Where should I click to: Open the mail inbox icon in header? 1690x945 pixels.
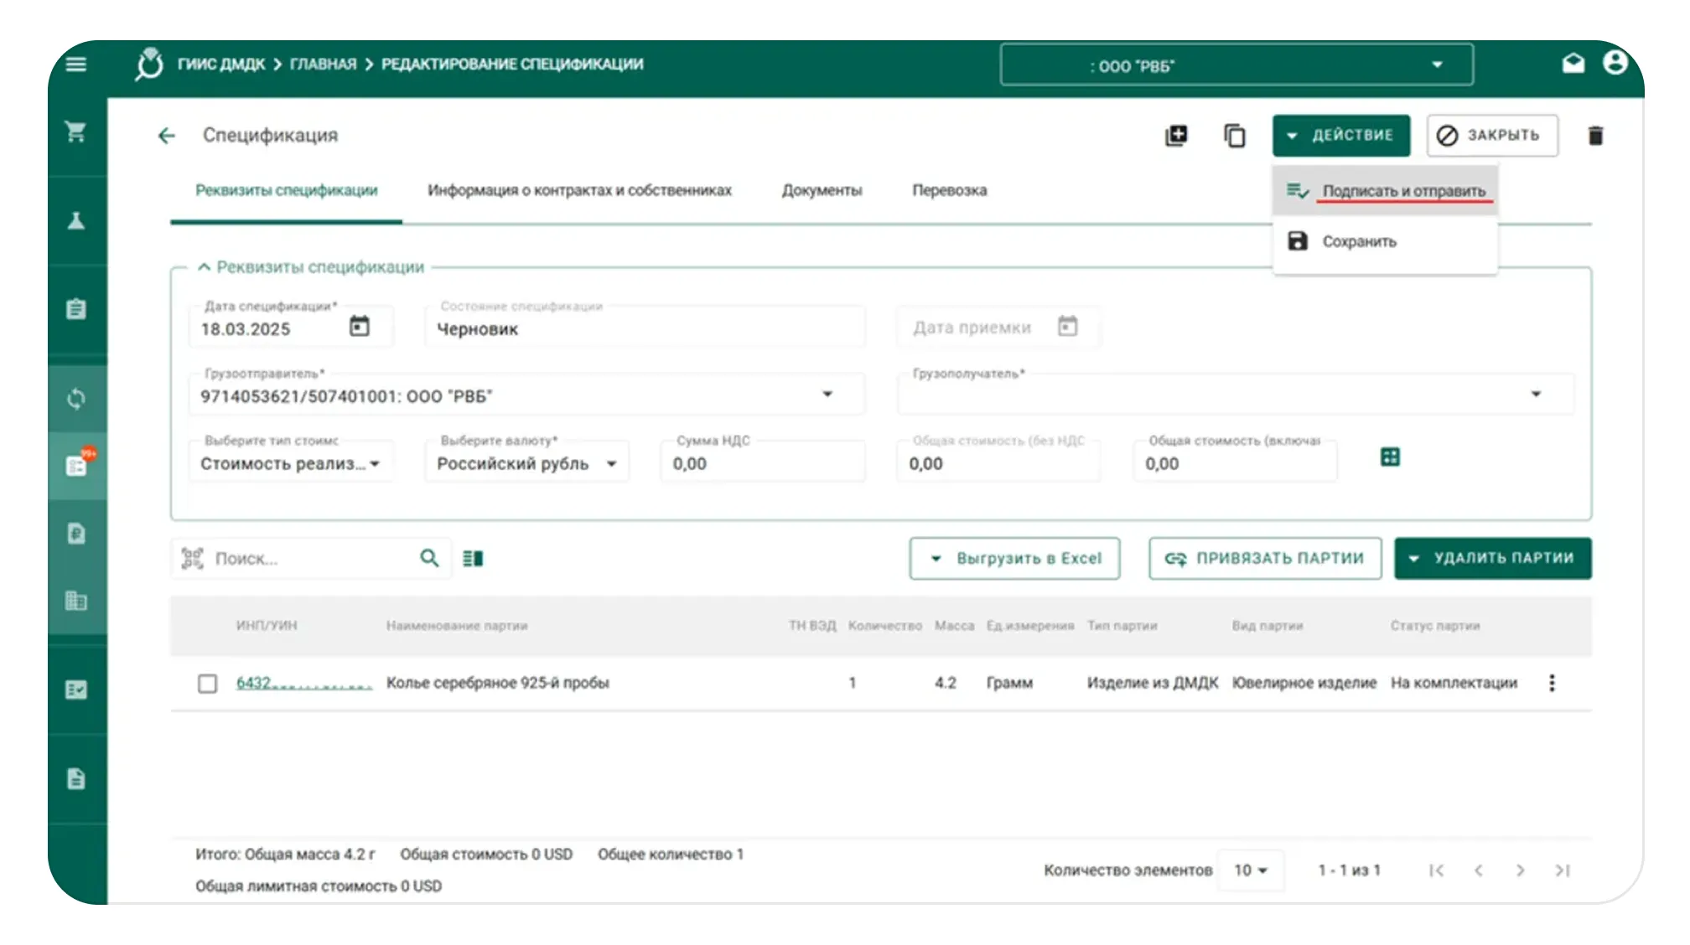[1573, 64]
